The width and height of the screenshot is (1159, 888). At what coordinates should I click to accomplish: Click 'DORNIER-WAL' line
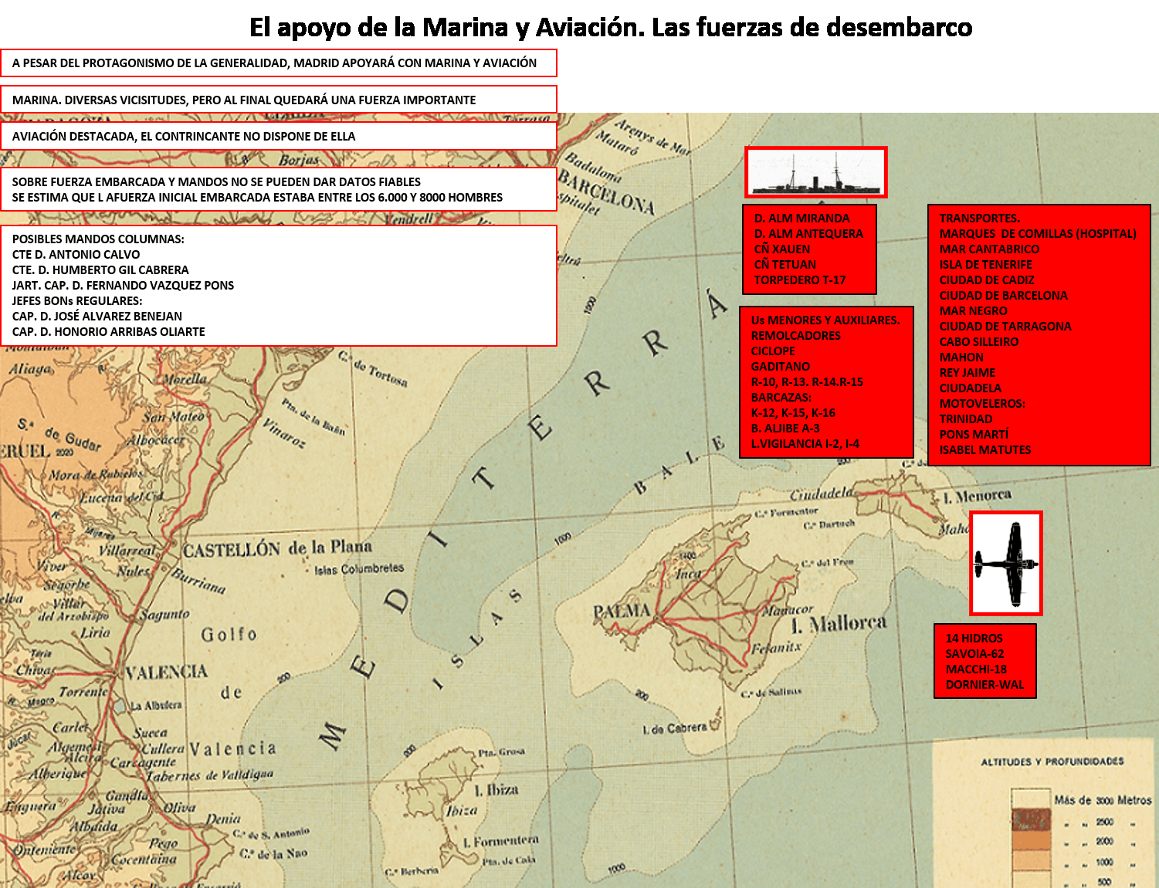pos(984,685)
